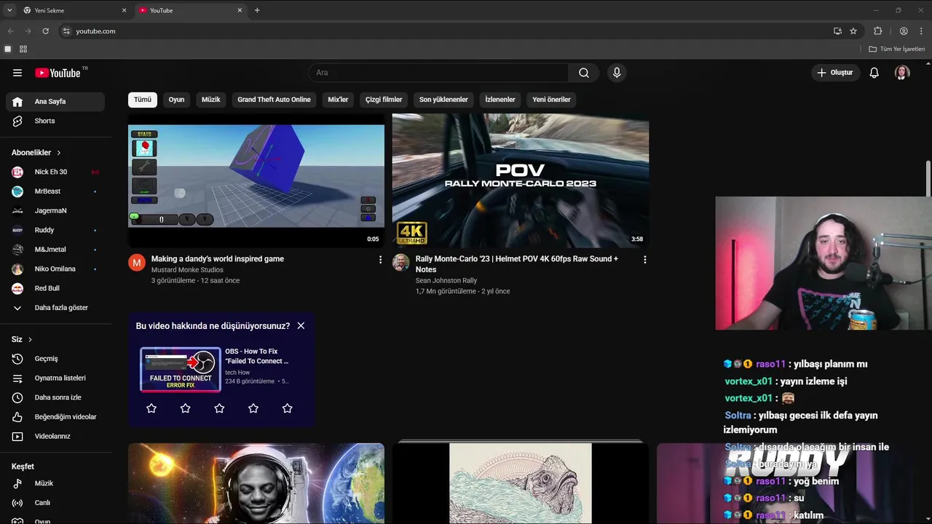Open Canlı under Keşfet
The width and height of the screenshot is (932, 524).
[55, 503]
